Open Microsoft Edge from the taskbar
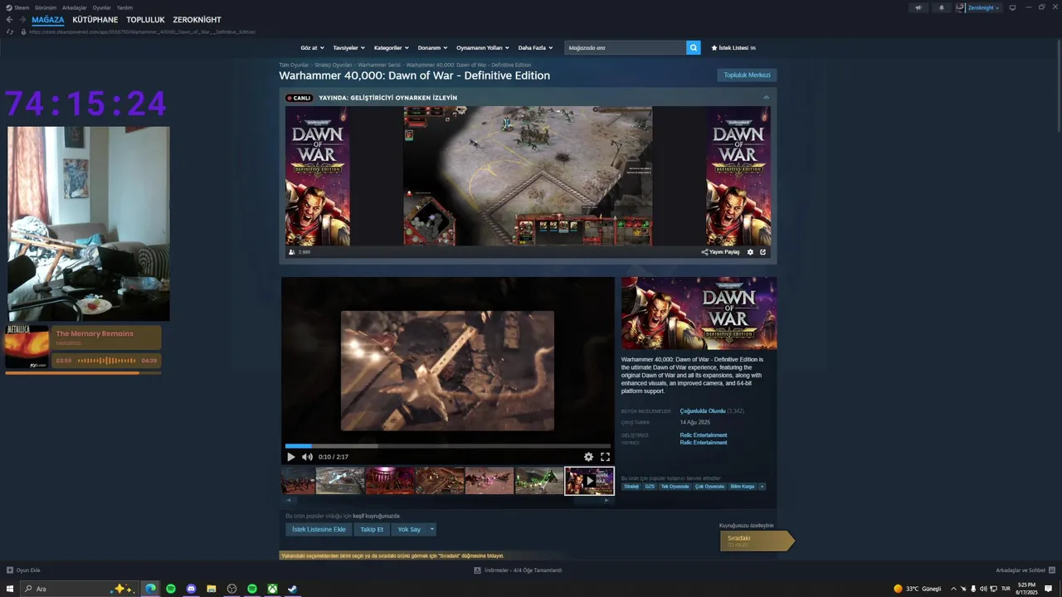This screenshot has height=597, width=1062. 150,589
